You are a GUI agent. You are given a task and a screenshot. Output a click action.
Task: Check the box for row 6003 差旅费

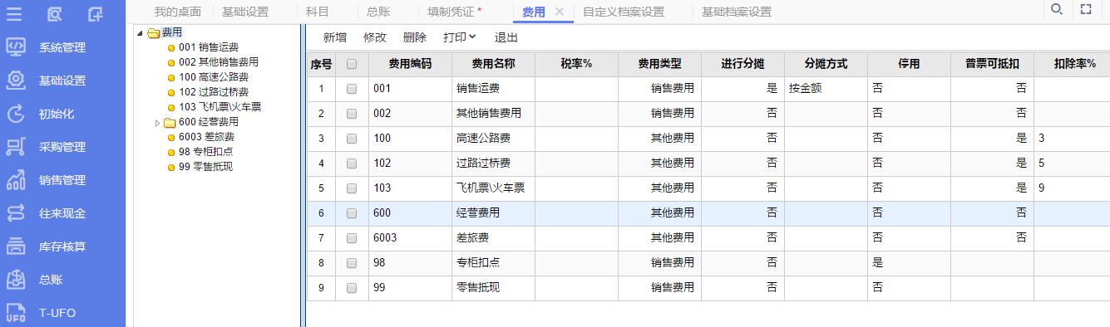tap(352, 238)
